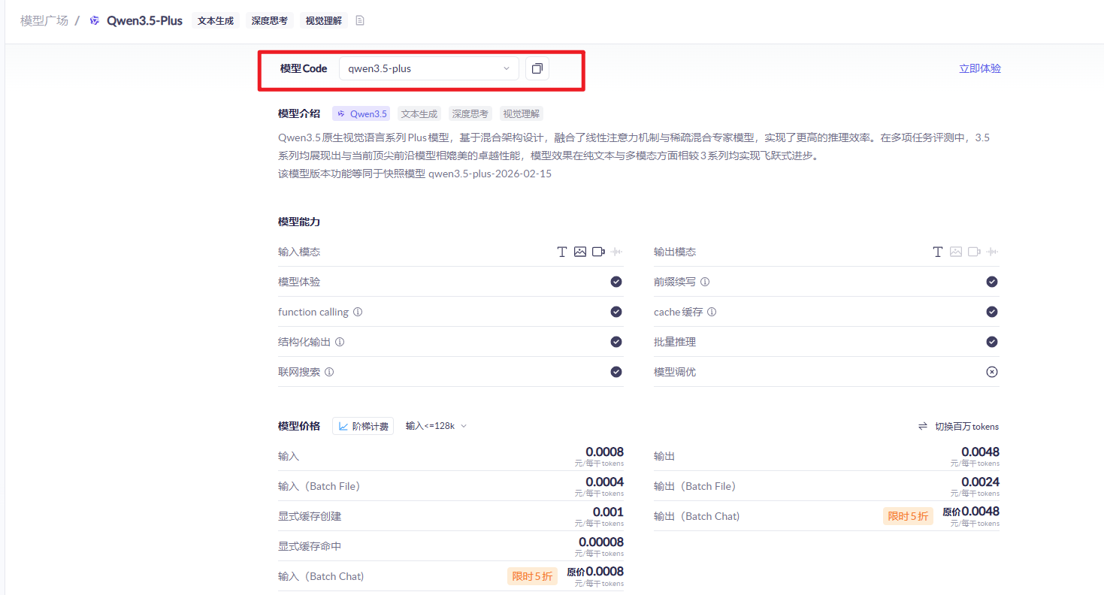Click the checkmark icon for 批量推理
Viewport: 1104px width, 595px height.
992,342
